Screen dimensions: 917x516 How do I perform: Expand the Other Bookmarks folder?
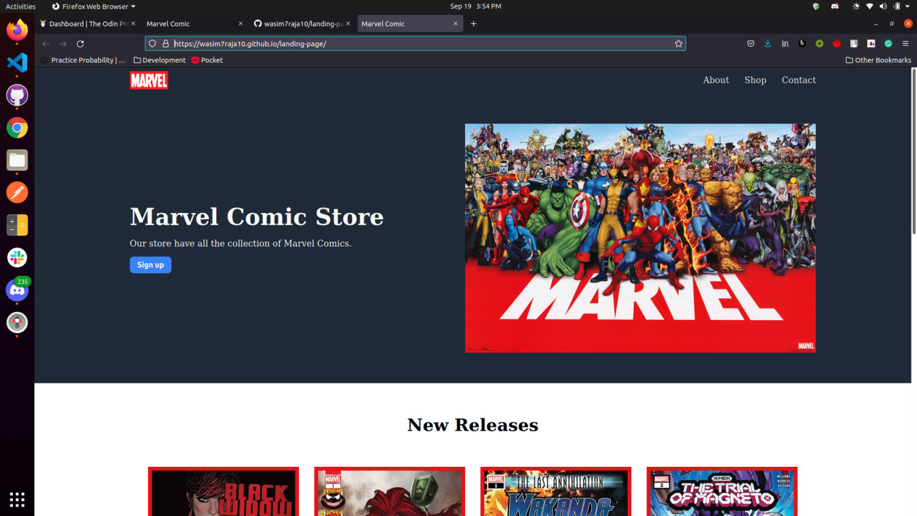[878, 59]
